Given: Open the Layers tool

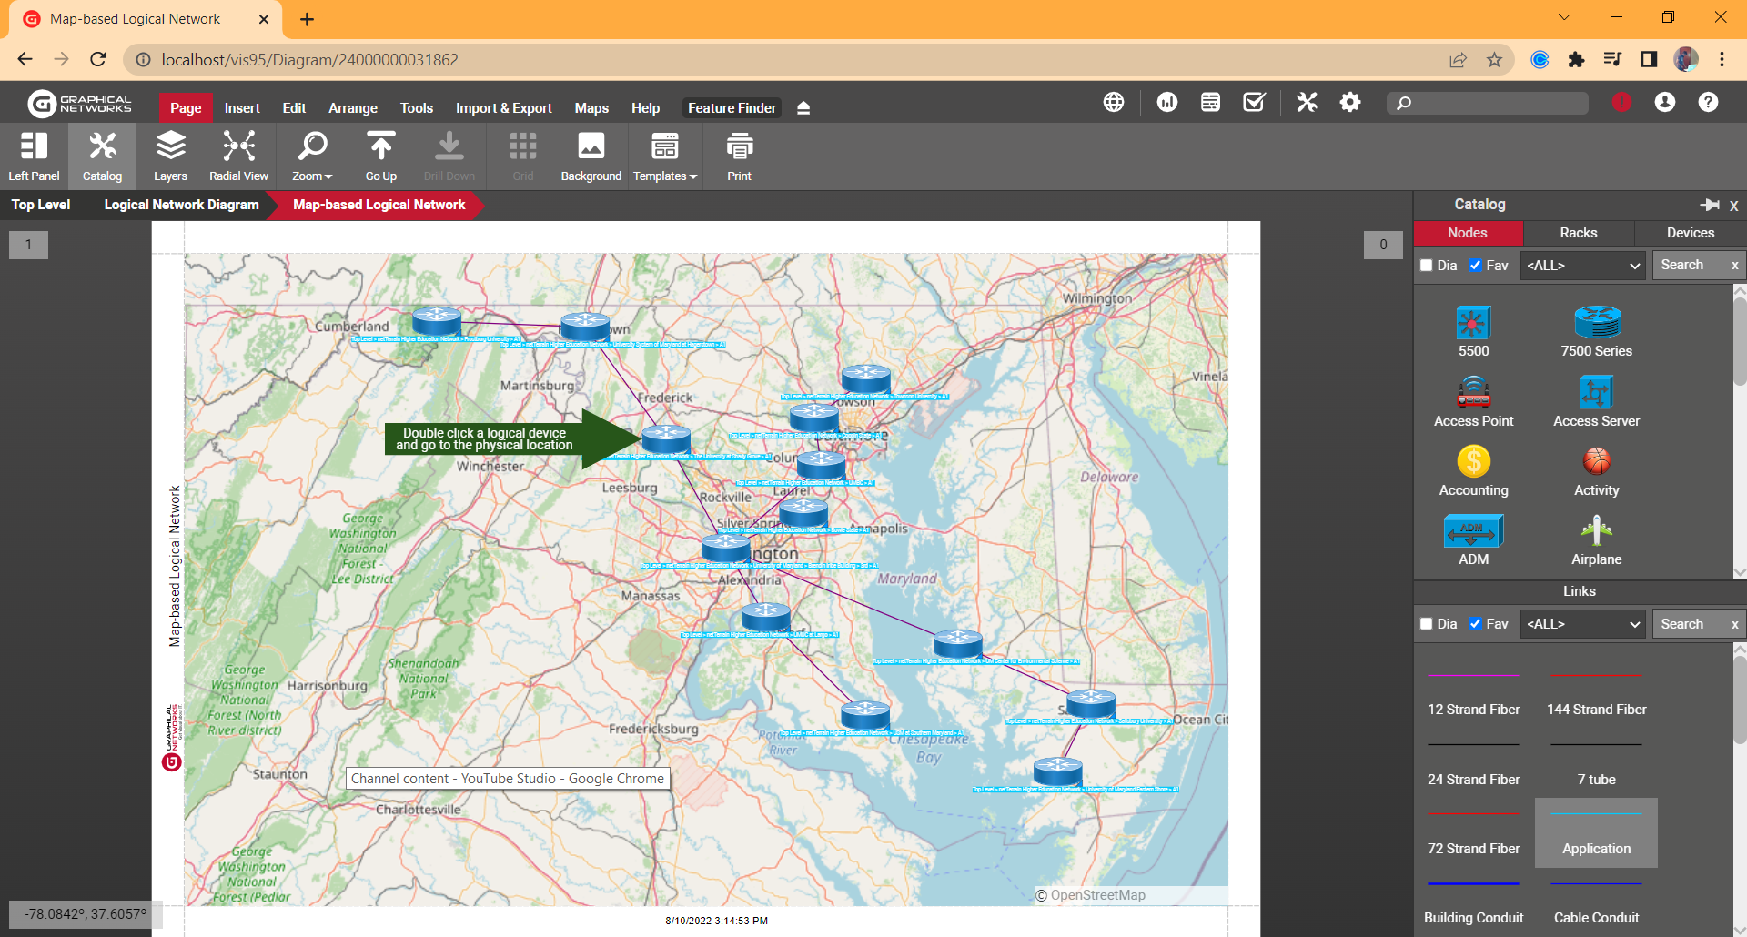Looking at the screenshot, I should point(170,156).
